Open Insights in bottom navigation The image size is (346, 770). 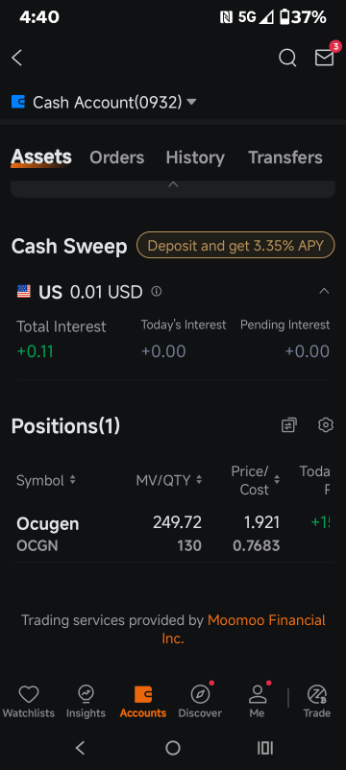(x=86, y=702)
